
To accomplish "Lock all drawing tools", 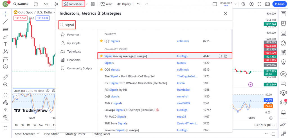I will point(6,110).
